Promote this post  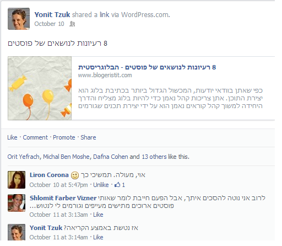pos(64,137)
